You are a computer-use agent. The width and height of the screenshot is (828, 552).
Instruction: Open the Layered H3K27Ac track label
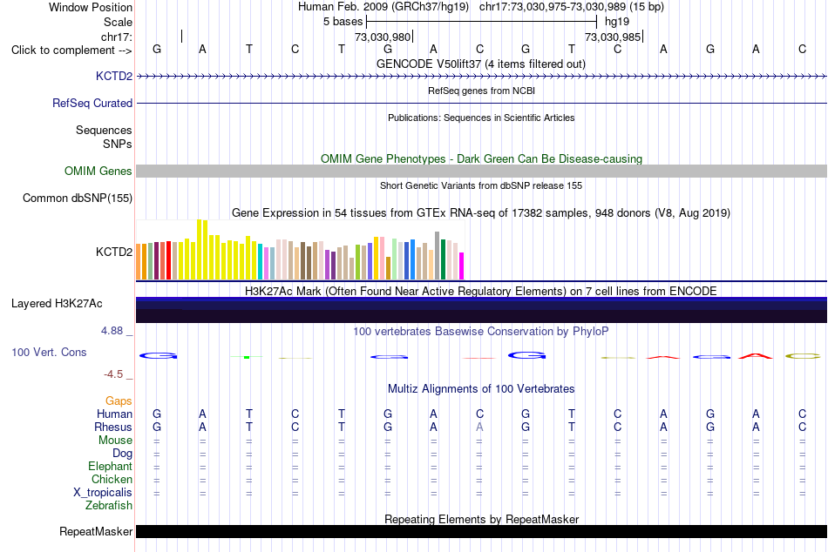coord(57,304)
